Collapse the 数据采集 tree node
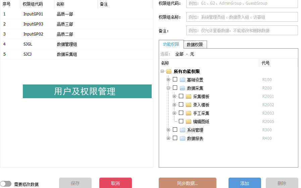This screenshot has width=301, height=188. tap(168, 88)
